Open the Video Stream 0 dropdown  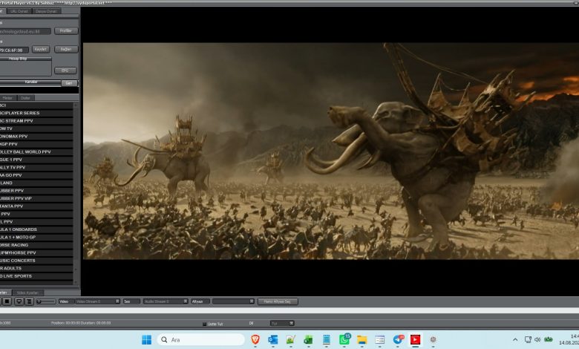pyautogui.click(x=97, y=301)
